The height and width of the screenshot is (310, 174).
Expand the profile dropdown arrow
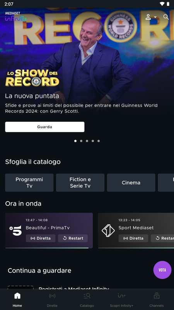coord(155,17)
